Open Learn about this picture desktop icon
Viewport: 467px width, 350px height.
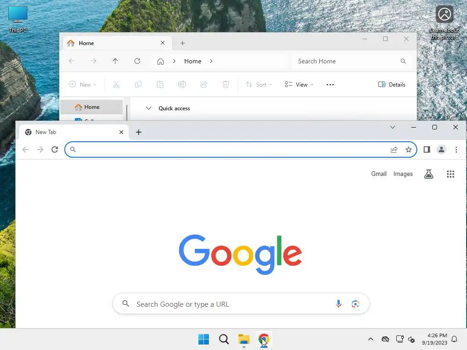[444, 23]
